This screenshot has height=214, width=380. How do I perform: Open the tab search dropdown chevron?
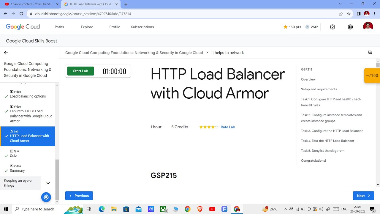click(341, 4)
